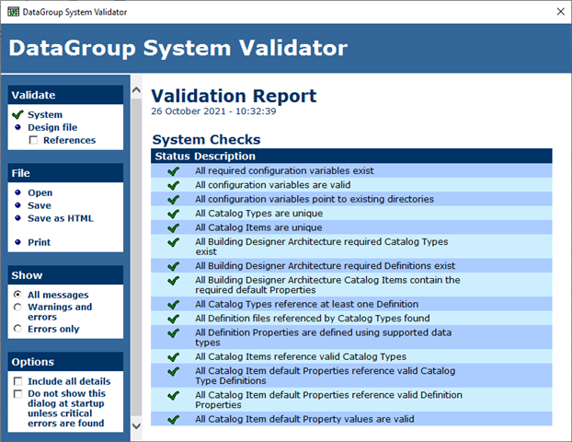Click the bullet icon beside Open

tap(17, 192)
